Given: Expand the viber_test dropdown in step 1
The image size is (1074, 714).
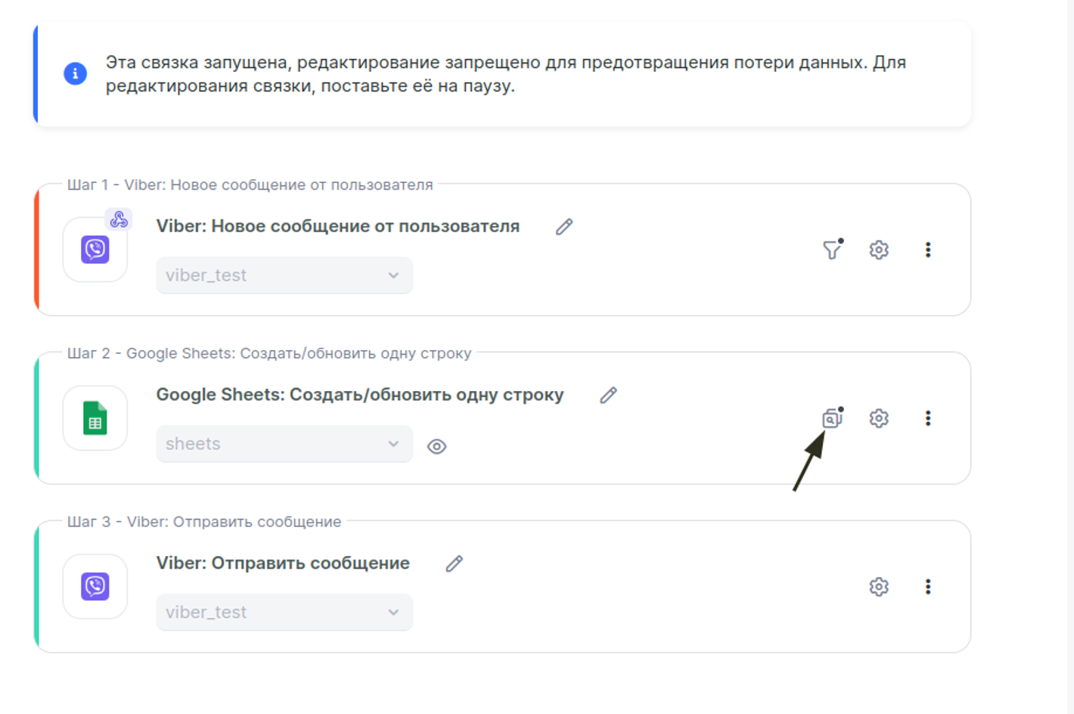Looking at the screenshot, I should 284,275.
